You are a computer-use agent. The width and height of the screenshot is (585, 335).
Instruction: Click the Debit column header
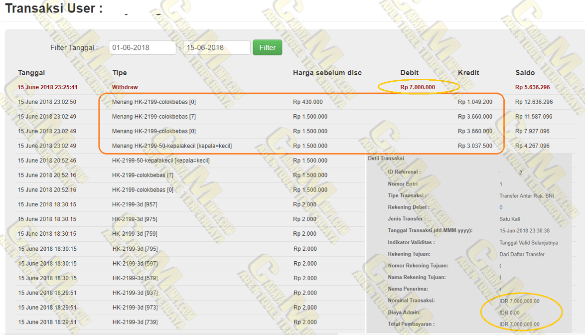click(x=409, y=73)
